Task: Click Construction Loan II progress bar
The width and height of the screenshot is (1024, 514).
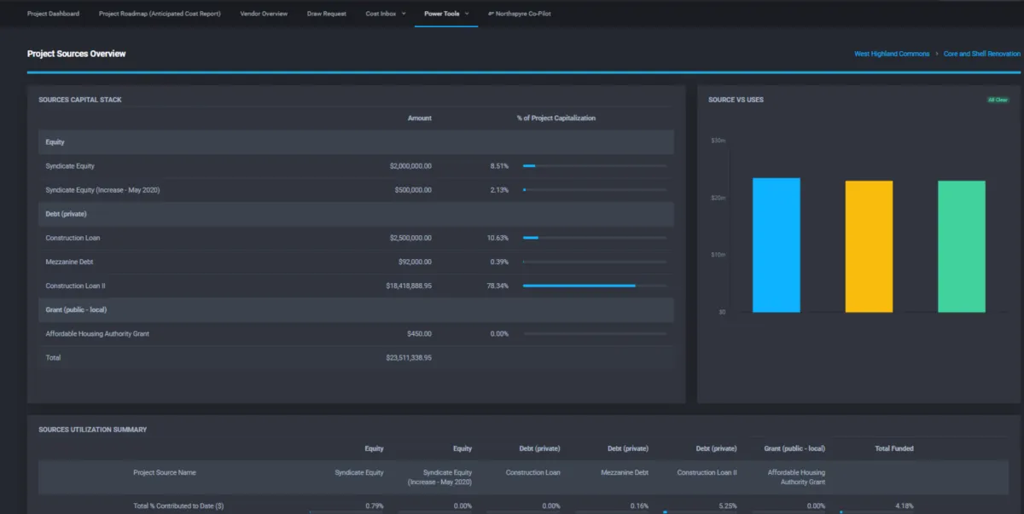Action: click(x=594, y=286)
